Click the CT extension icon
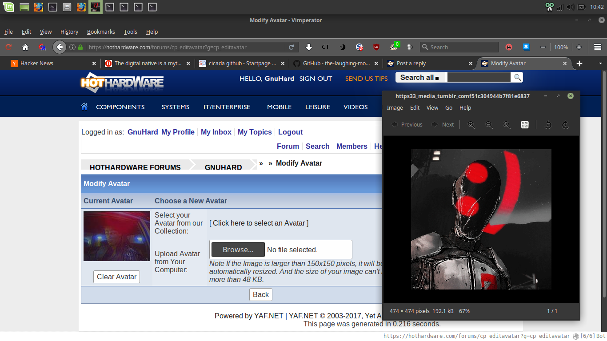 pos(326,47)
